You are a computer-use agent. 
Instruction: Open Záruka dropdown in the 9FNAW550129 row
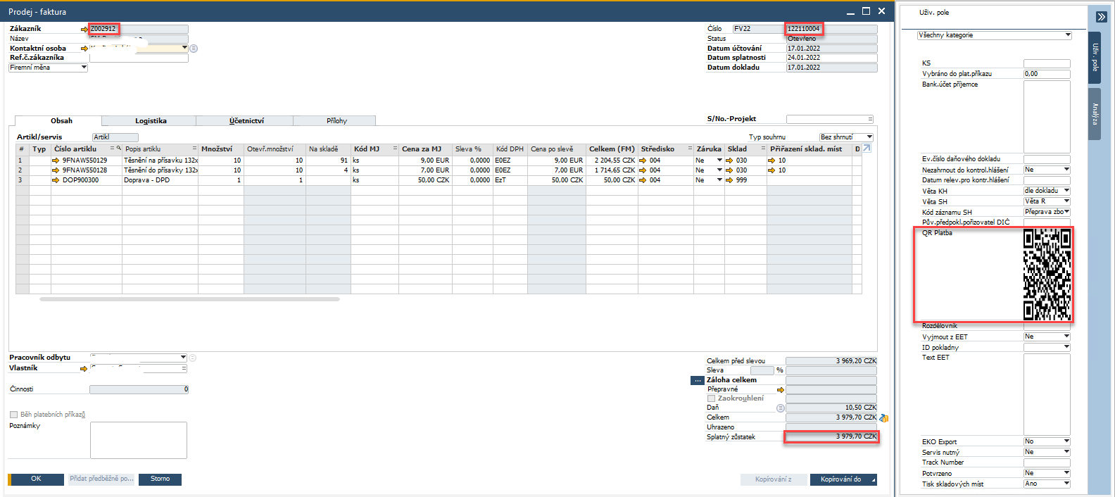[x=719, y=161]
